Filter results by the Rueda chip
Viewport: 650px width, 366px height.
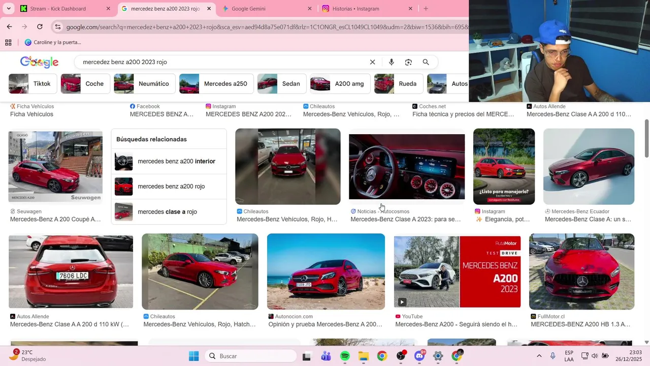399,84
